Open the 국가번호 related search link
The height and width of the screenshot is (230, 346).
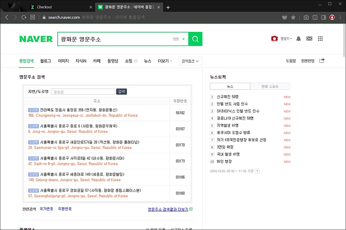(46, 209)
